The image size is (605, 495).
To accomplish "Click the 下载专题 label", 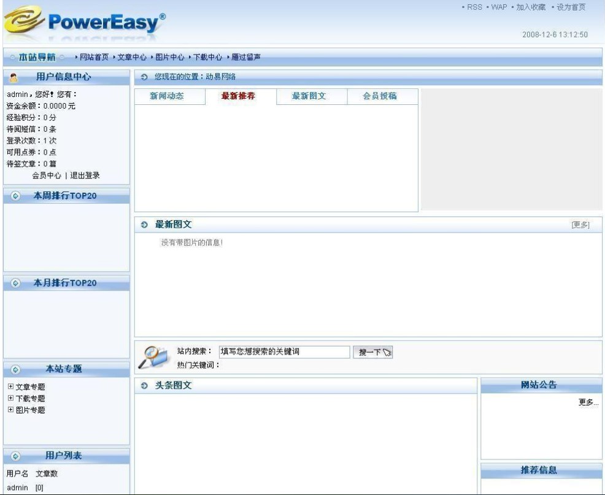I will click(31, 399).
